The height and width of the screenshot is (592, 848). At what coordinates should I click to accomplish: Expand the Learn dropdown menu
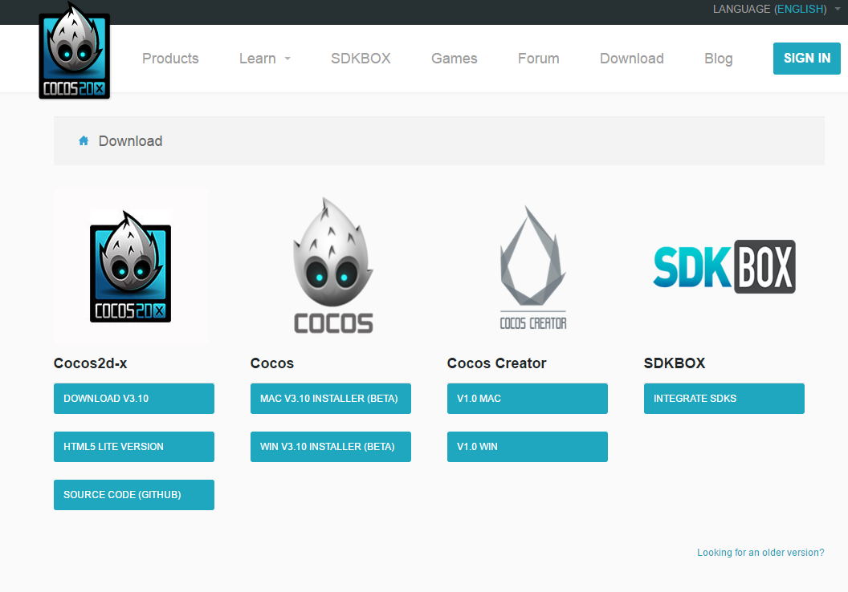265,59
